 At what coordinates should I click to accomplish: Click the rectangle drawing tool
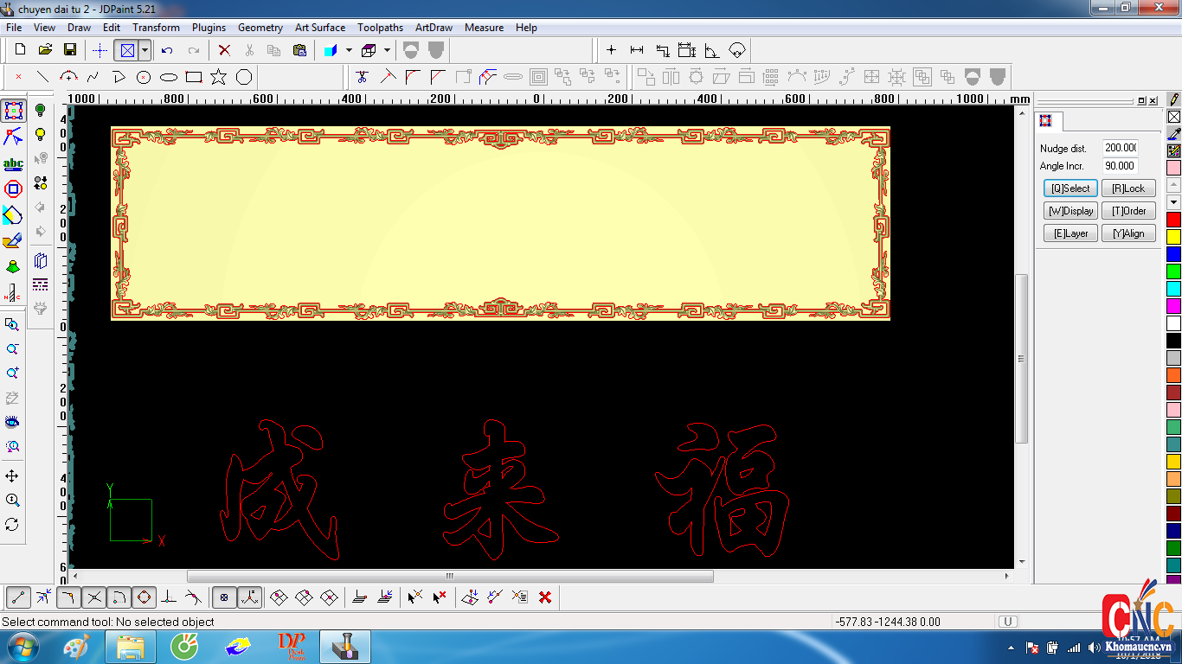click(x=194, y=77)
